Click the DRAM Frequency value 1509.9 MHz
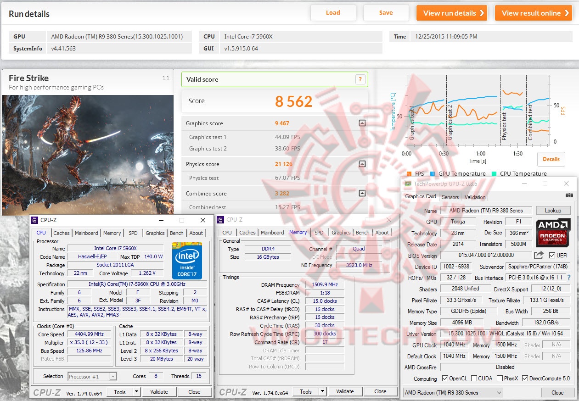The height and width of the screenshot is (401, 579). 325,284
